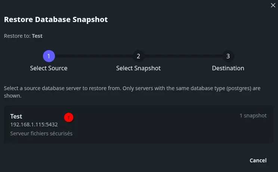Click the bold 'Test' server name
This screenshot has height=172, width=278.
pos(16,116)
